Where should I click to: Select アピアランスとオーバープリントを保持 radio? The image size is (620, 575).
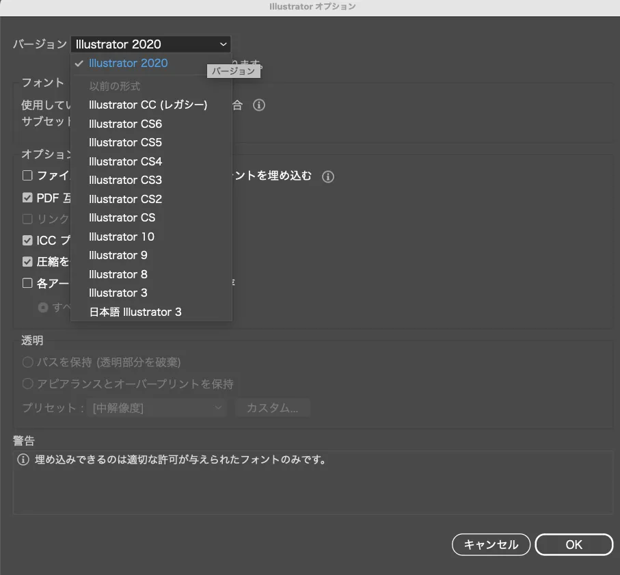pos(27,384)
